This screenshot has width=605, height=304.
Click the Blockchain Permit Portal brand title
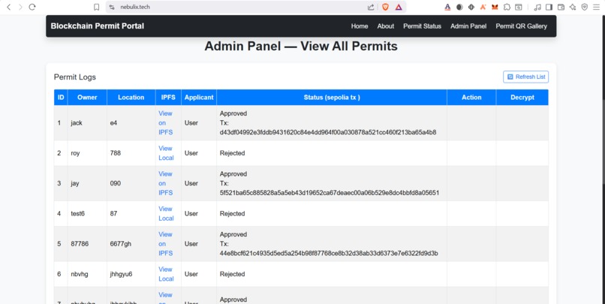(98, 26)
